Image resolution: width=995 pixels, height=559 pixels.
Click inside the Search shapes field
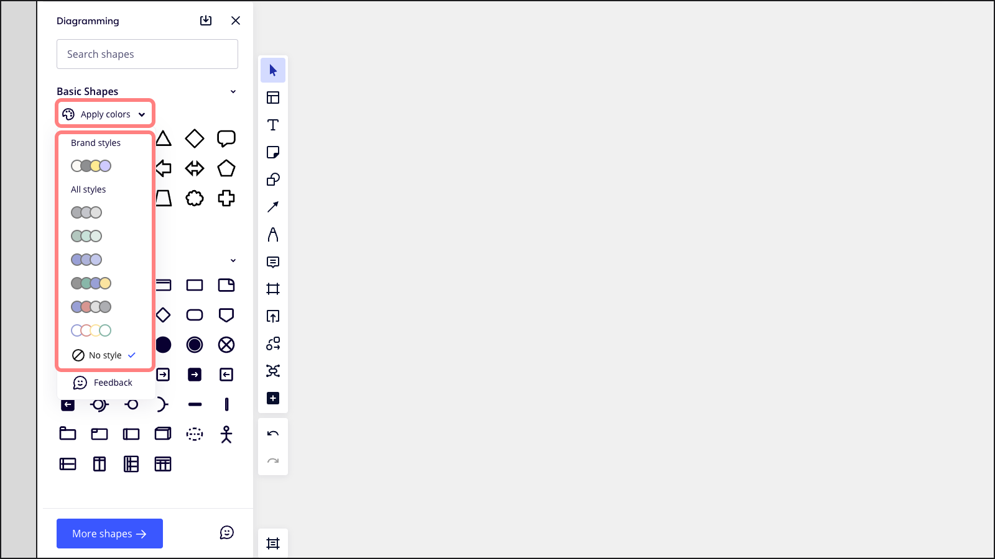(147, 54)
